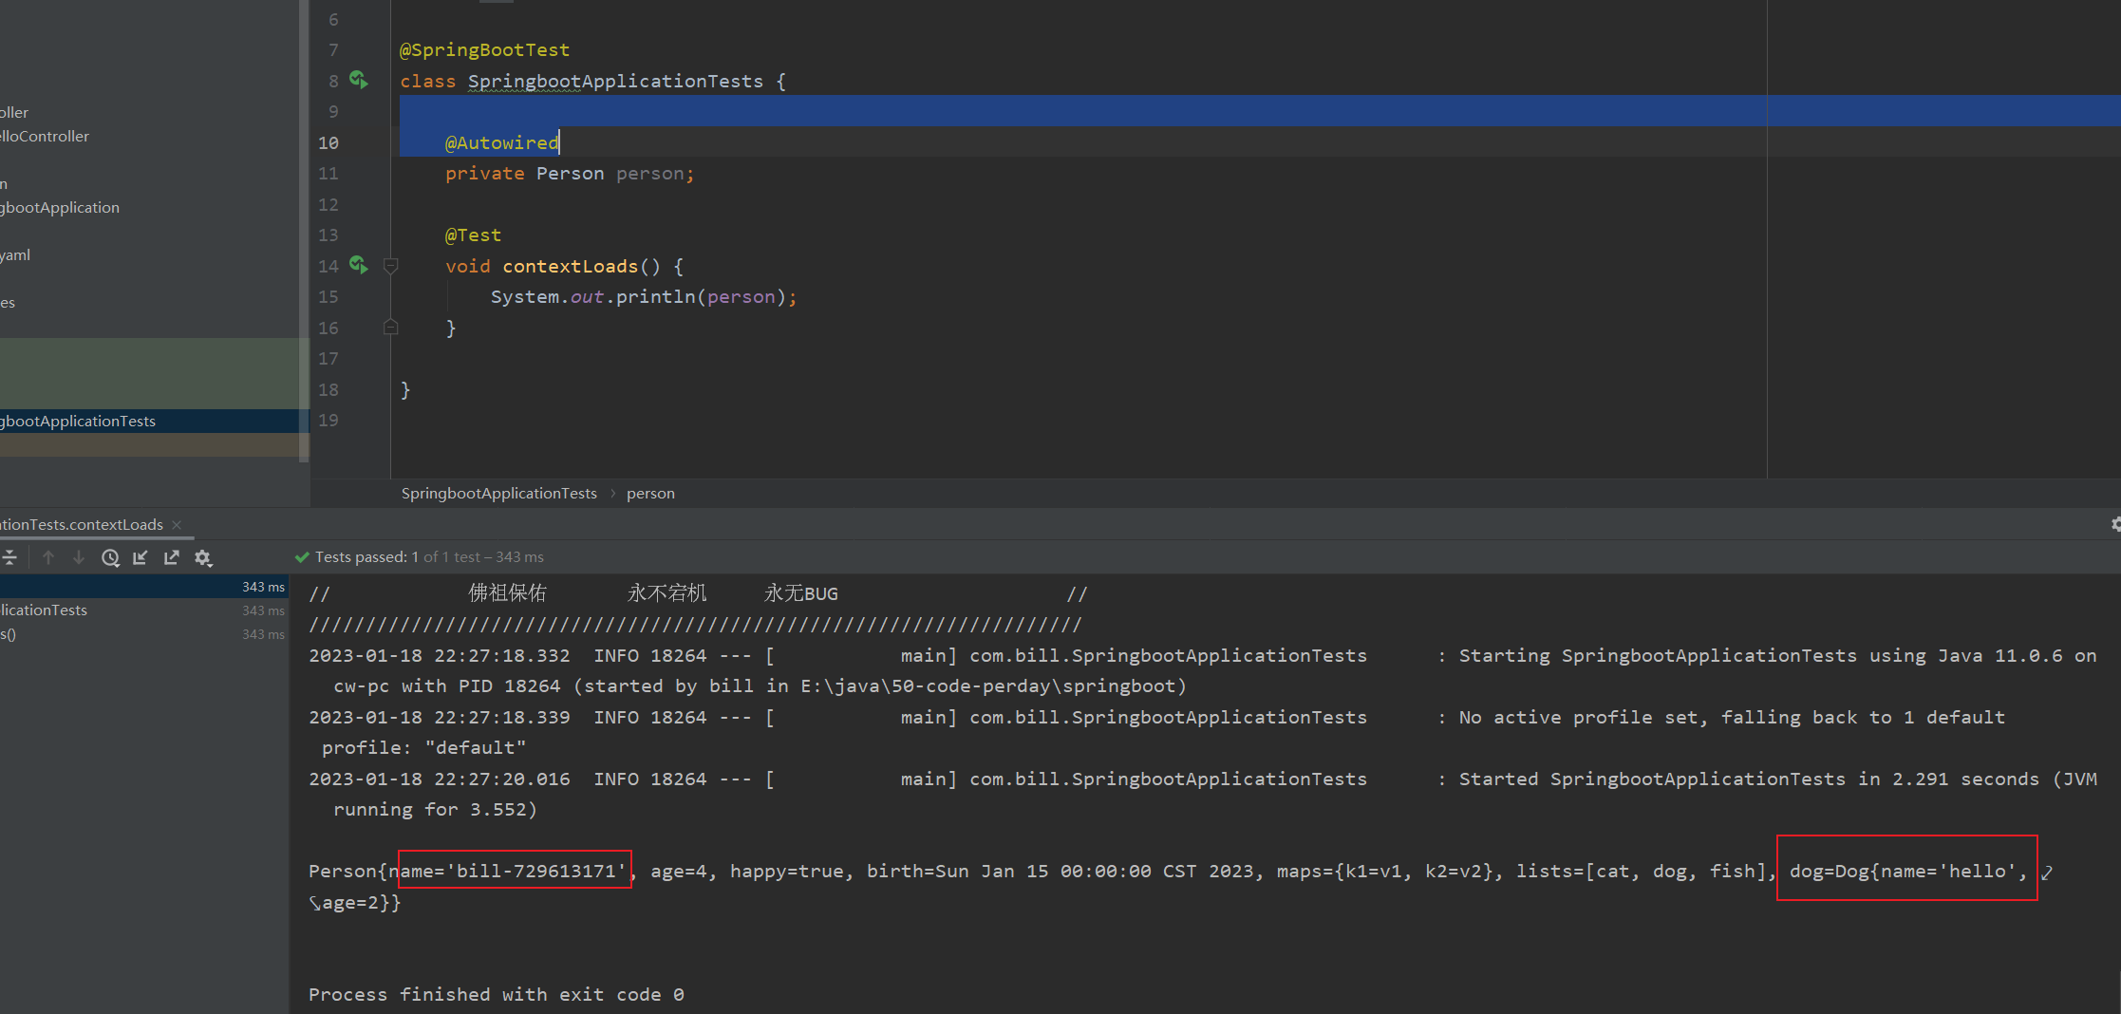
Task: Collapse all test results in tree
Action: [9, 557]
